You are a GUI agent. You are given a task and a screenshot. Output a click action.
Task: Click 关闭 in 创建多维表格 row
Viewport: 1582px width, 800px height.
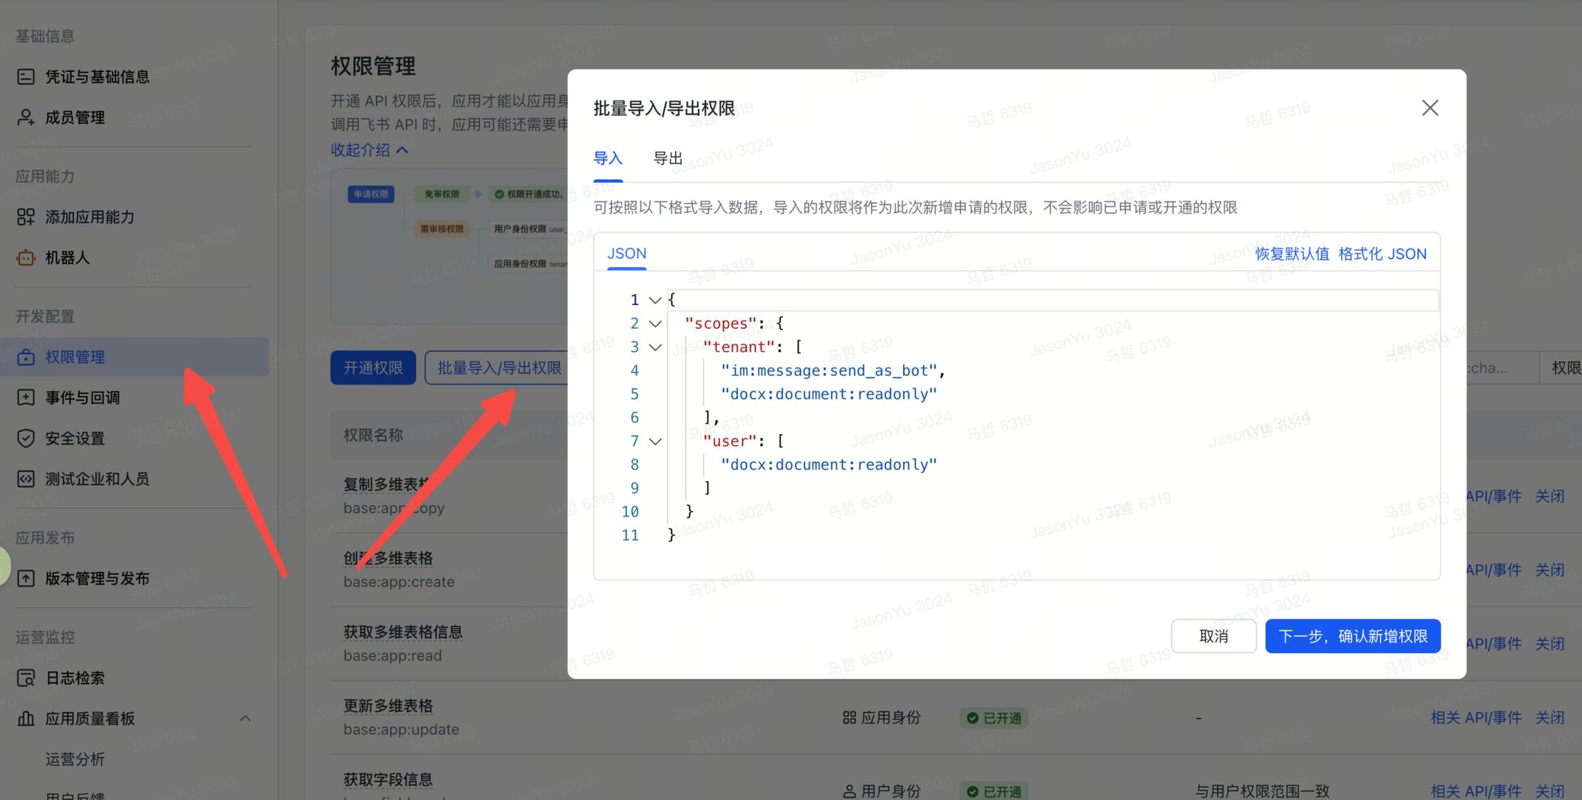(1550, 570)
